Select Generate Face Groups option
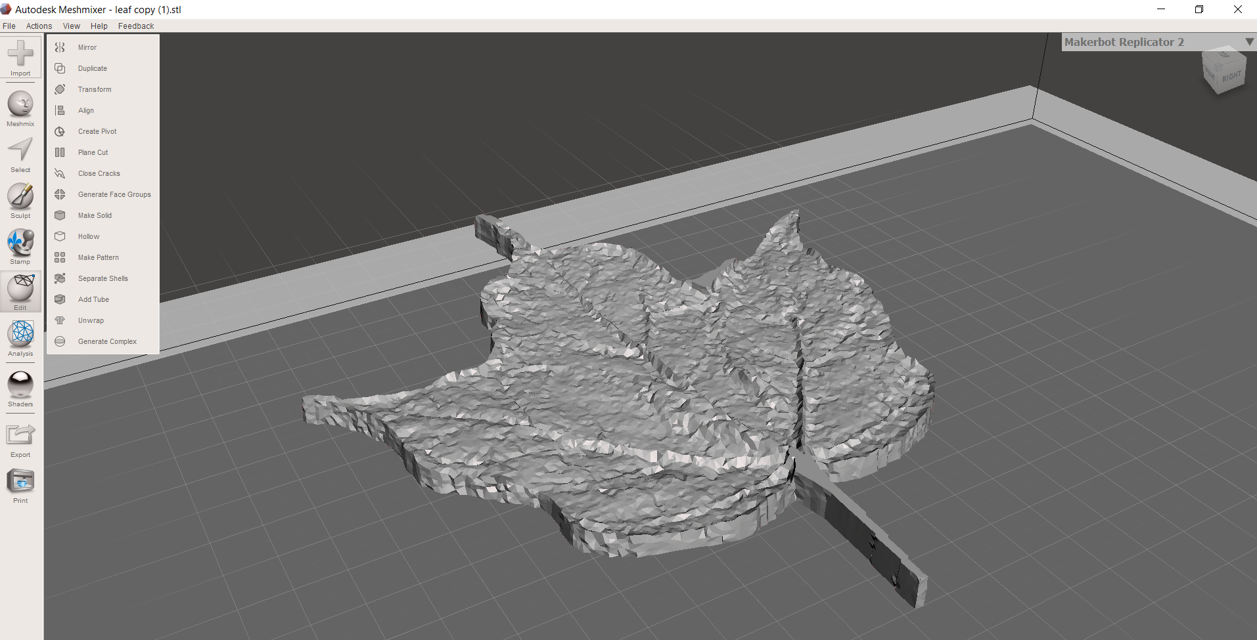Image resolution: width=1257 pixels, height=640 pixels. pos(114,194)
